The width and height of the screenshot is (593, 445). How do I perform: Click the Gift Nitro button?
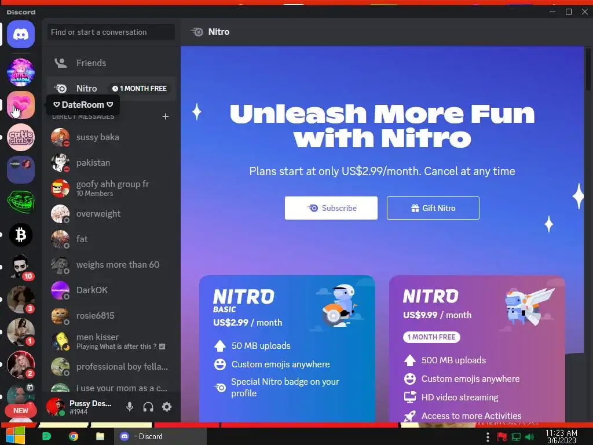pyautogui.click(x=433, y=208)
